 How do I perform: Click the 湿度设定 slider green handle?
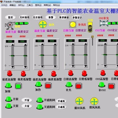click(25, 56)
